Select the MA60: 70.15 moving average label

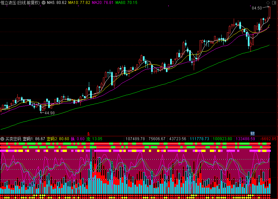point(126,3)
